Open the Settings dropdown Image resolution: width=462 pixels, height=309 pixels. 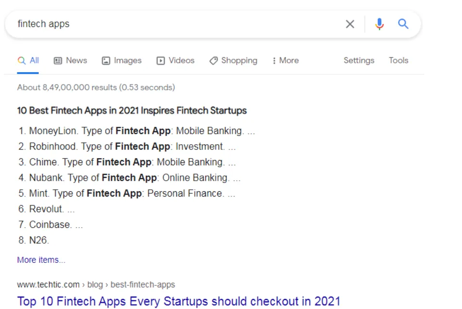pos(359,61)
